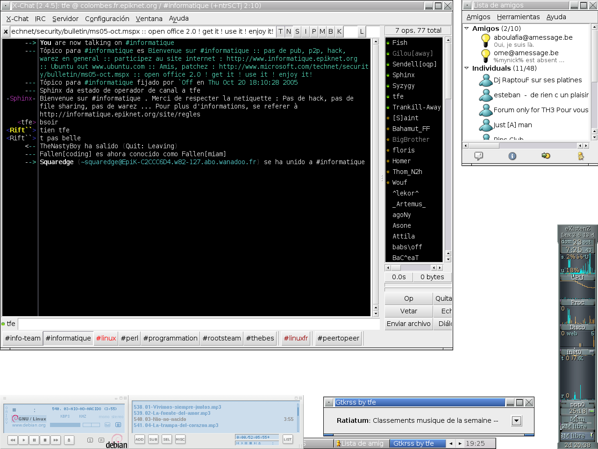Click the join chat icon in Lista de amigos
The width and height of the screenshot is (598, 449).
[546, 156]
